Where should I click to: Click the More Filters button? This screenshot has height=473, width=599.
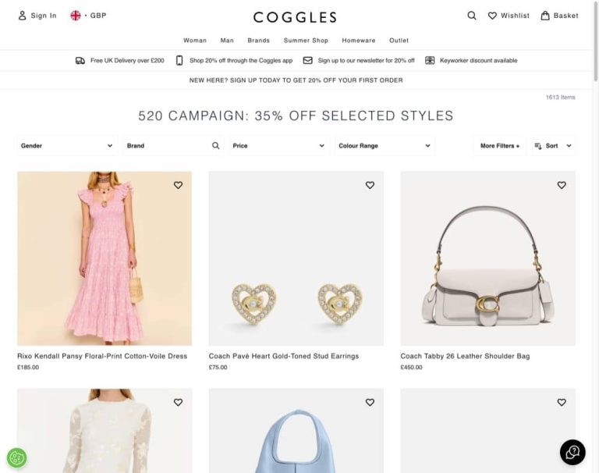(500, 146)
